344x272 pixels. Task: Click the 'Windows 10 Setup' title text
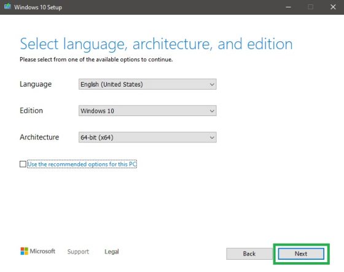(x=38, y=7)
